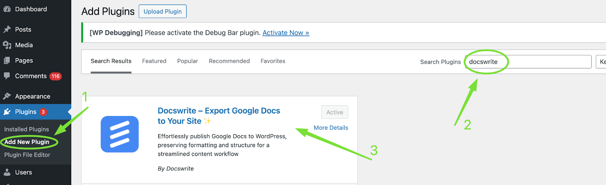Click the Dashboard gauge icon
This screenshot has width=606, height=185.
[7, 9]
